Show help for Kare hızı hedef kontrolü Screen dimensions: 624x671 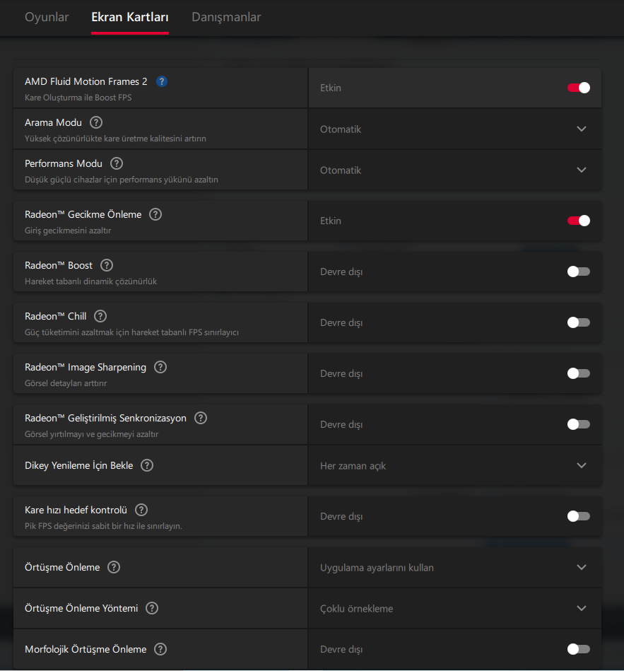click(141, 510)
